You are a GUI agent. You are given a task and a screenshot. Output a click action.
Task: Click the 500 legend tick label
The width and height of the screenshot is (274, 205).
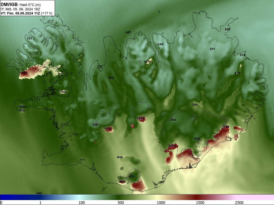coord(121,203)
